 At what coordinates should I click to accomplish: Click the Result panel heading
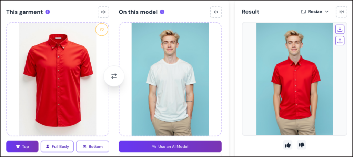pyautogui.click(x=250, y=12)
